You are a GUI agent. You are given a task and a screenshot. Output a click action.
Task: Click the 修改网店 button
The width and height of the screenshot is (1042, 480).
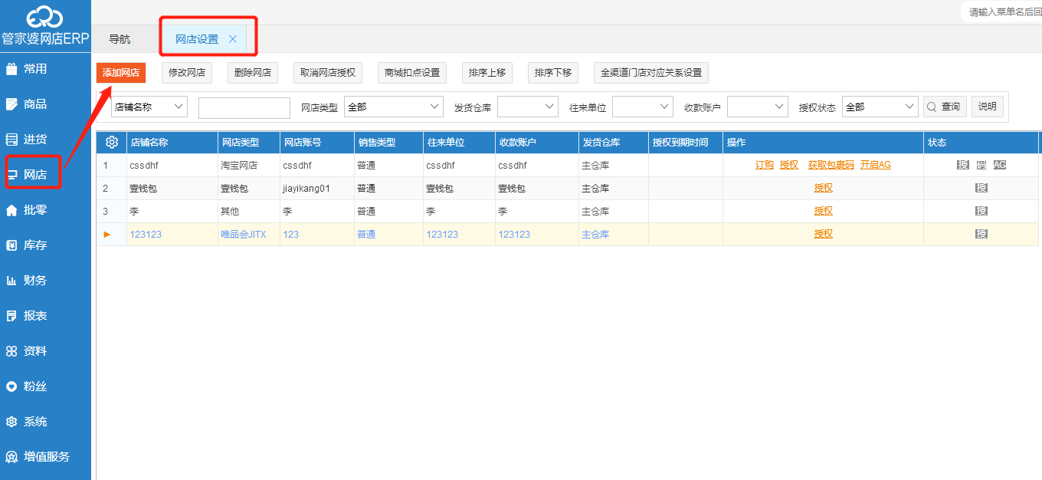click(x=187, y=73)
